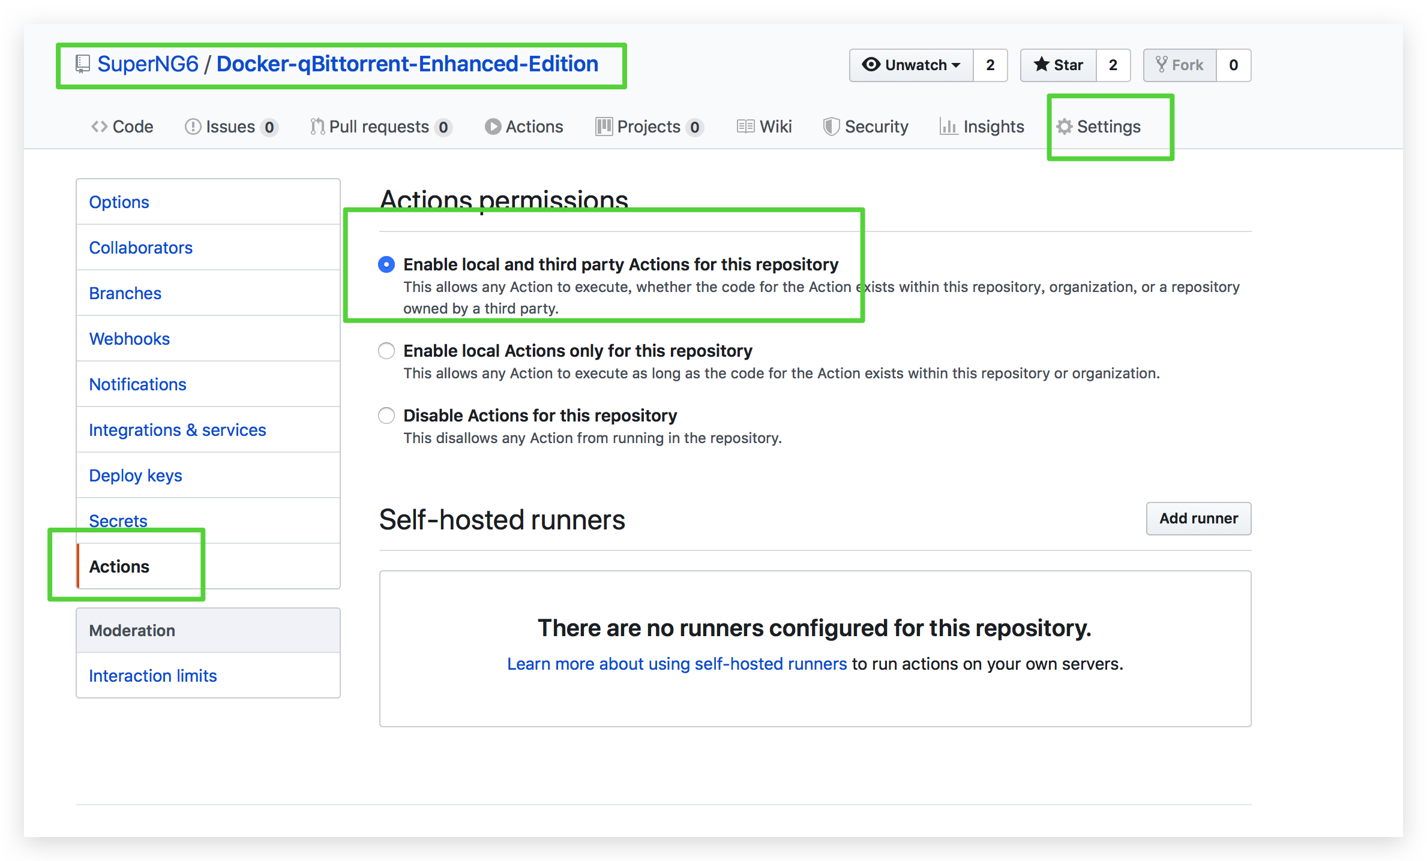Click the Security shield icon

(x=831, y=127)
